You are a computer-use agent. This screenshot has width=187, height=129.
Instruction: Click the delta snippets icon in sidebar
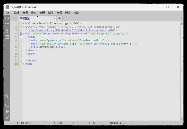click(x=7, y=31)
